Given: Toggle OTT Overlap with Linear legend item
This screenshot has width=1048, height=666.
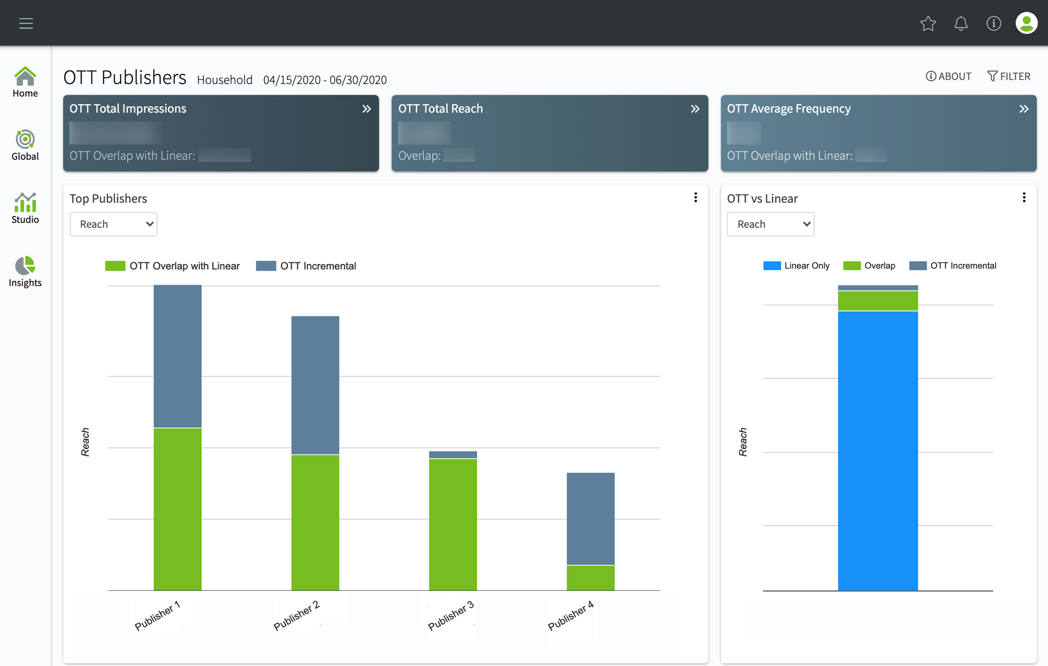Looking at the screenshot, I should point(173,266).
